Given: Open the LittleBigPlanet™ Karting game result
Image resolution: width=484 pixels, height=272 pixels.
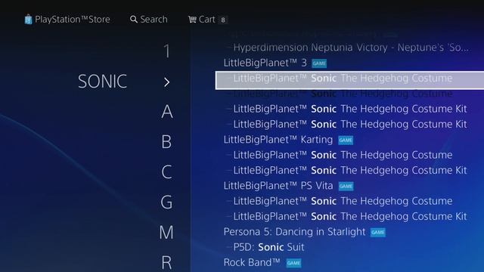Looking at the screenshot, I should [x=278, y=140].
